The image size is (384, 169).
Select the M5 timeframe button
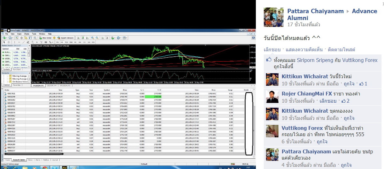point(62,42)
